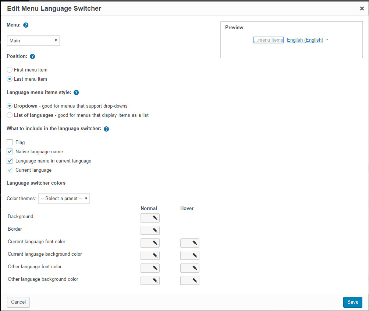This screenshot has width=369, height=311.
Task: Expand the Color themes preset dropdown
Action: pyautogui.click(x=64, y=199)
